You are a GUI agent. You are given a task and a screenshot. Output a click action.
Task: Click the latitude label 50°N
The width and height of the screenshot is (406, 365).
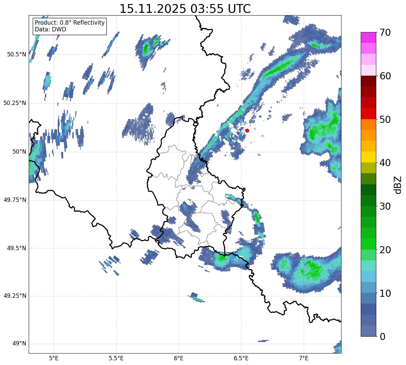tap(19, 152)
